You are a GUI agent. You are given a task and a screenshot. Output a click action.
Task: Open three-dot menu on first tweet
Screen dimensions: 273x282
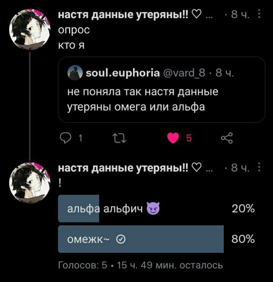coord(259,14)
